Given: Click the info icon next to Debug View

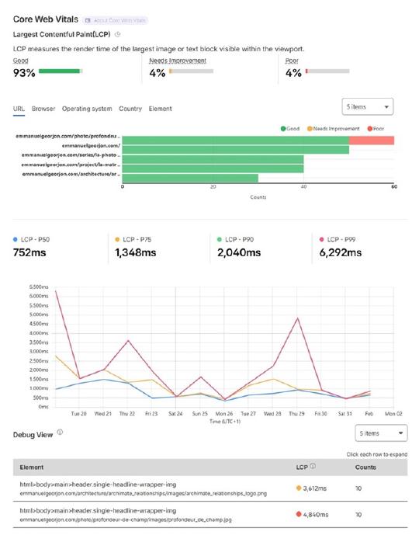Looking at the screenshot, I should 60,432.
